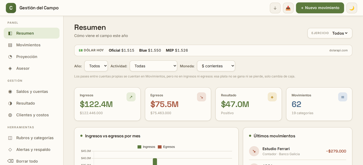
Task: Go to Saldos y cuentas
Action: [x=31, y=92]
